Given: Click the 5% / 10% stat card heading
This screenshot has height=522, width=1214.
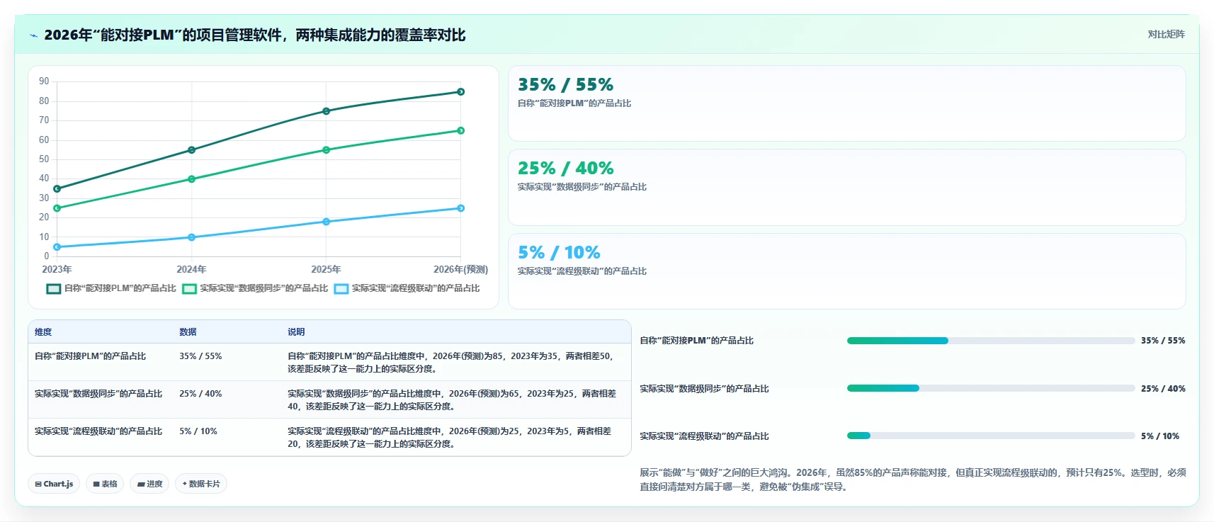Looking at the screenshot, I should (x=559, y=253).
